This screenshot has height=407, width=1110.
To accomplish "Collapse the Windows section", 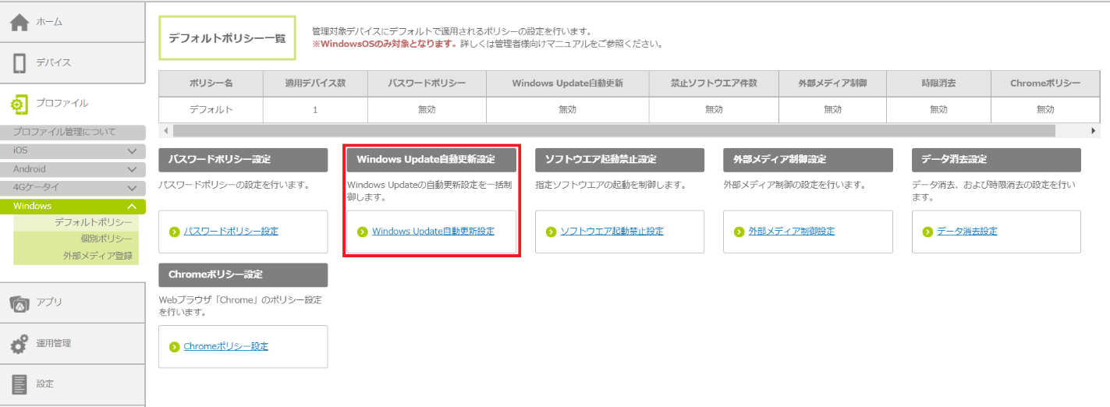I will click(131, 207).
